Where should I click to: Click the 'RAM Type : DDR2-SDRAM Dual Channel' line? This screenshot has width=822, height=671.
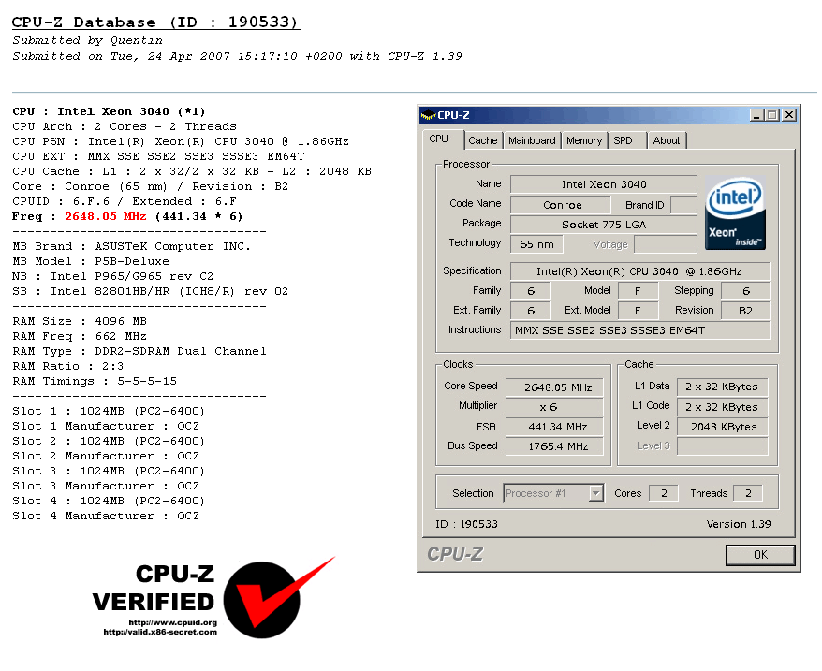tap(139, 351)
